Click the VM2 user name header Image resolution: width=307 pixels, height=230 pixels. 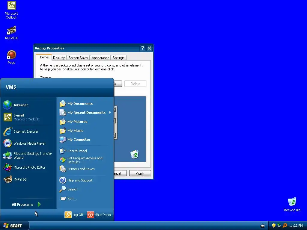11,87
